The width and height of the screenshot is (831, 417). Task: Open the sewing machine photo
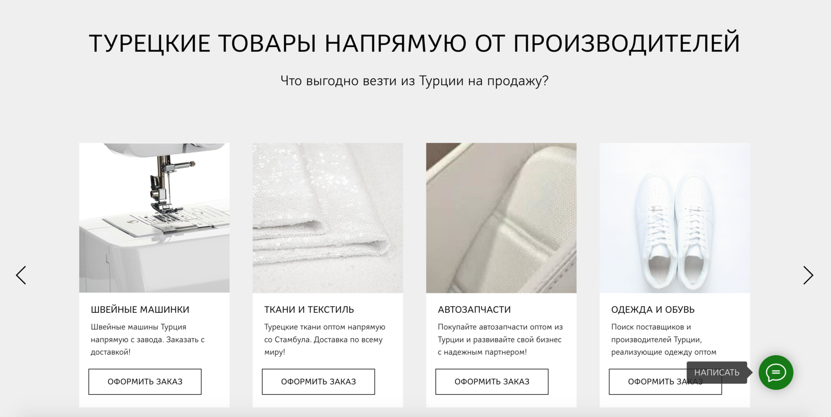(x=154, y=218)
